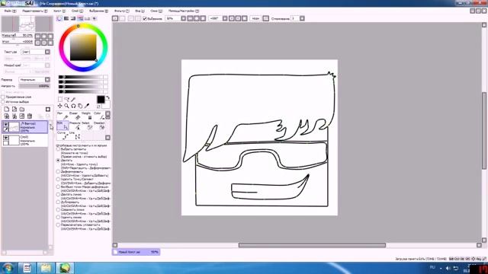Select the Magic Wand tool

coord(73,100)
